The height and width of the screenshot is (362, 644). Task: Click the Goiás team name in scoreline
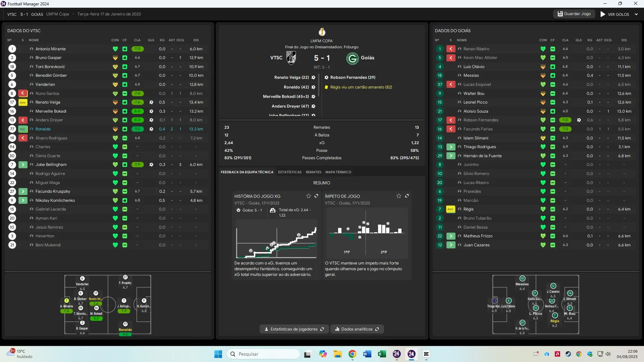point(368,58)
